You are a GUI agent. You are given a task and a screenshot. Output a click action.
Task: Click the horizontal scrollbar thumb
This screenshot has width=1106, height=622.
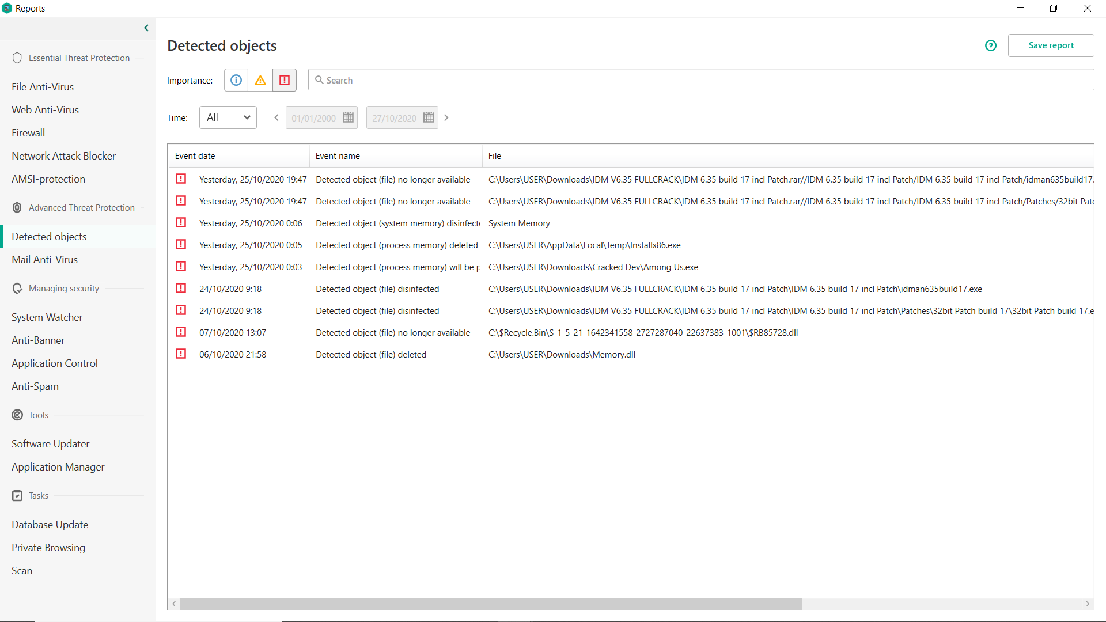pos(491,604)
